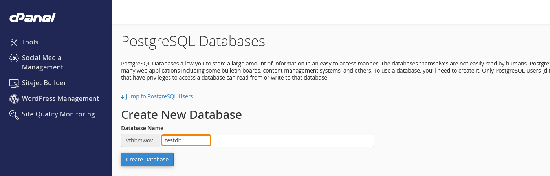Screen dimensions: 550x176
Task: Open Social Media Management text label
Action: (42, 62)
